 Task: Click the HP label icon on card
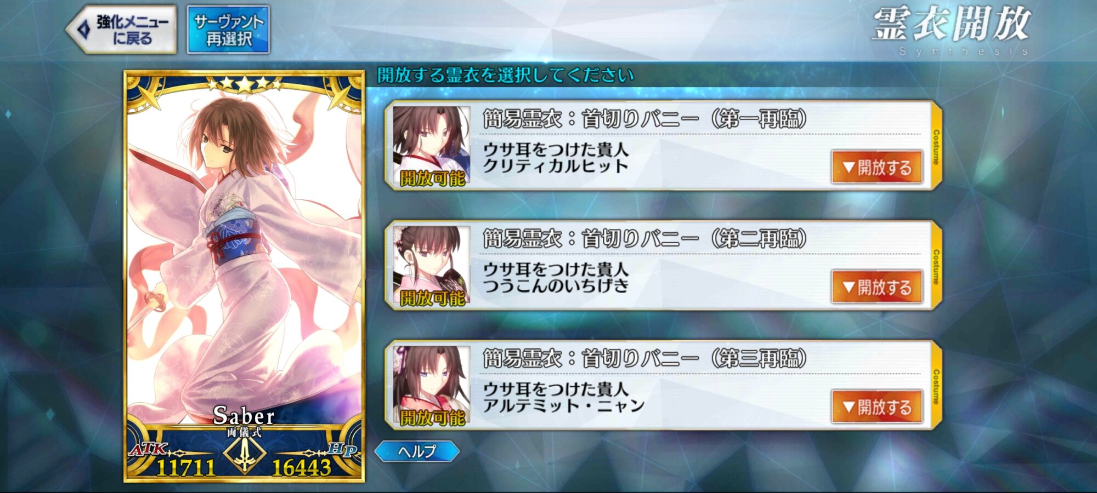click(342, 450)
